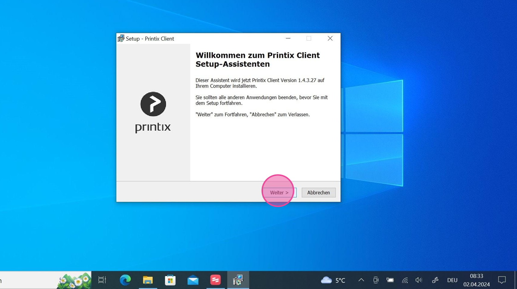Switch the DEU input language
The image size is (517, 289).
pos(452,280)
